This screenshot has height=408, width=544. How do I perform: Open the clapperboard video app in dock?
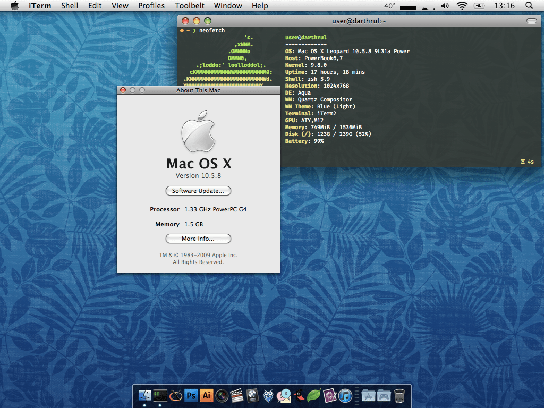(237, 395)
